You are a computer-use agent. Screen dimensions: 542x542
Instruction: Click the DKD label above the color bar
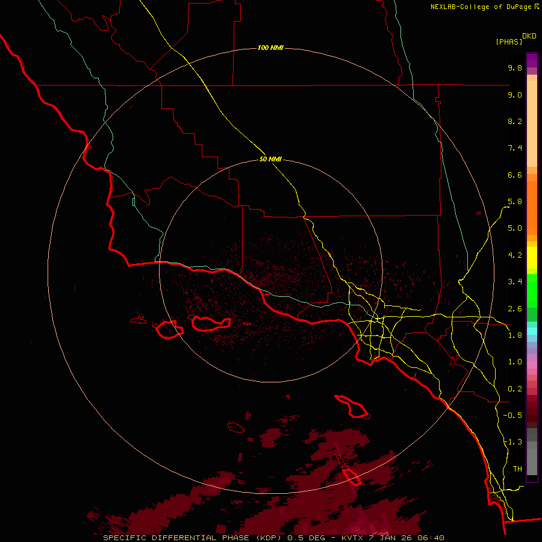pos(529,36)
